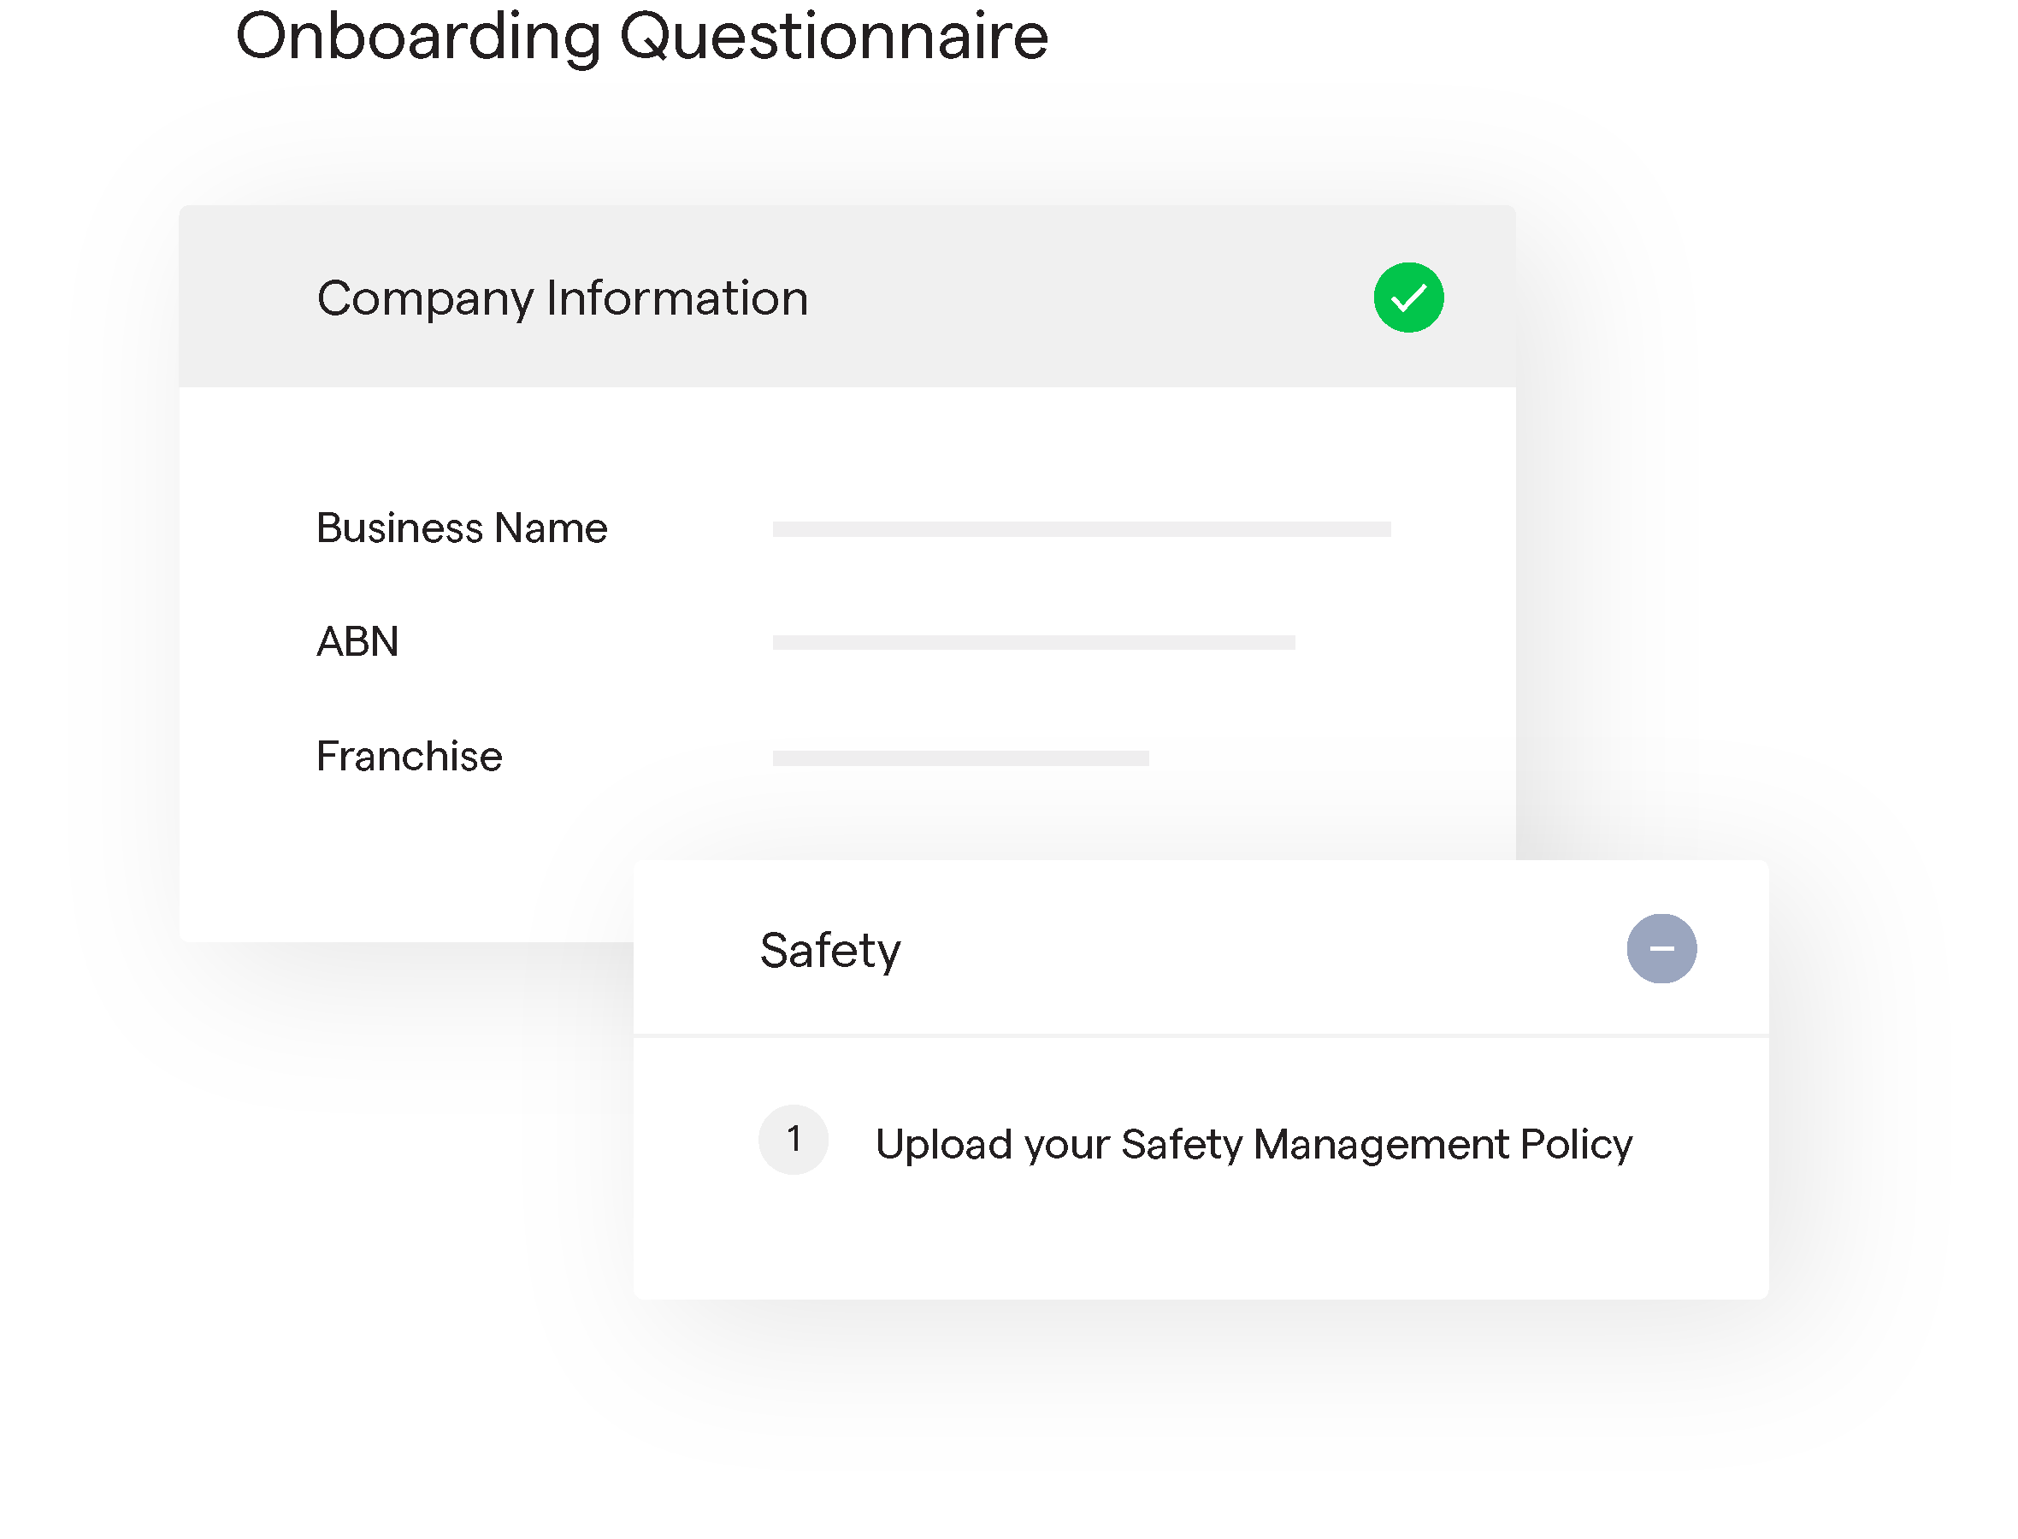Click the Safety section title text

point(830,951)
